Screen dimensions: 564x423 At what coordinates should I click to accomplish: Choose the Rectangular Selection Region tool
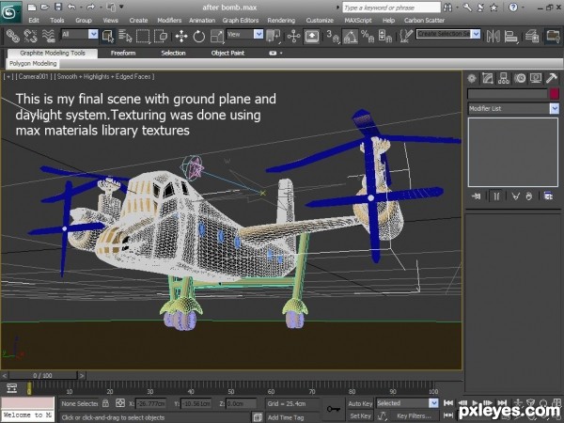coord(143,37)
